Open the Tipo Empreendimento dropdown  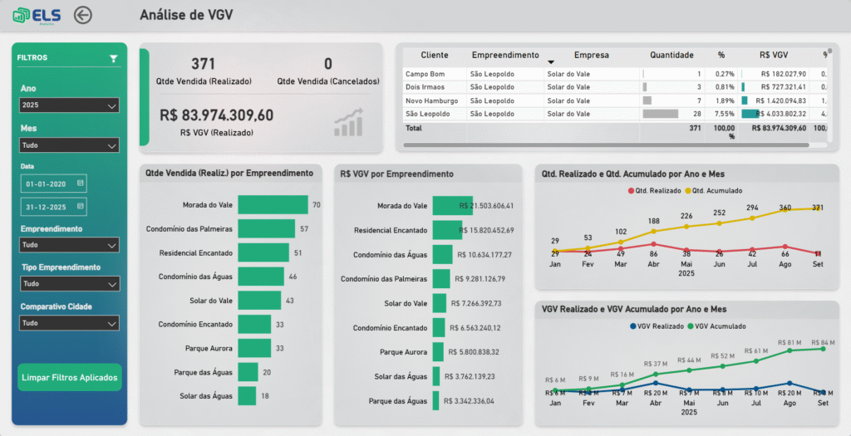[70, 283]
